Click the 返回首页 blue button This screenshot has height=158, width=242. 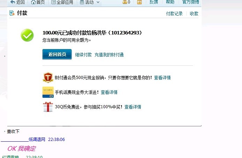[57, 54]
